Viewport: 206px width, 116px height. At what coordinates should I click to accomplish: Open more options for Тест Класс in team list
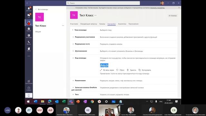(x=63, y=26)
